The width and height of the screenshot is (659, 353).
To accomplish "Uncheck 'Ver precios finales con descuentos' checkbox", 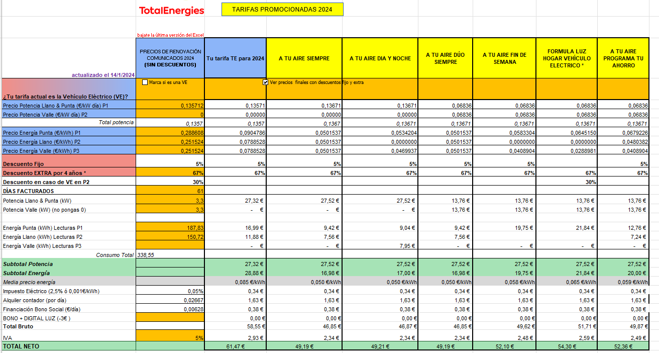I will [266, 82].
